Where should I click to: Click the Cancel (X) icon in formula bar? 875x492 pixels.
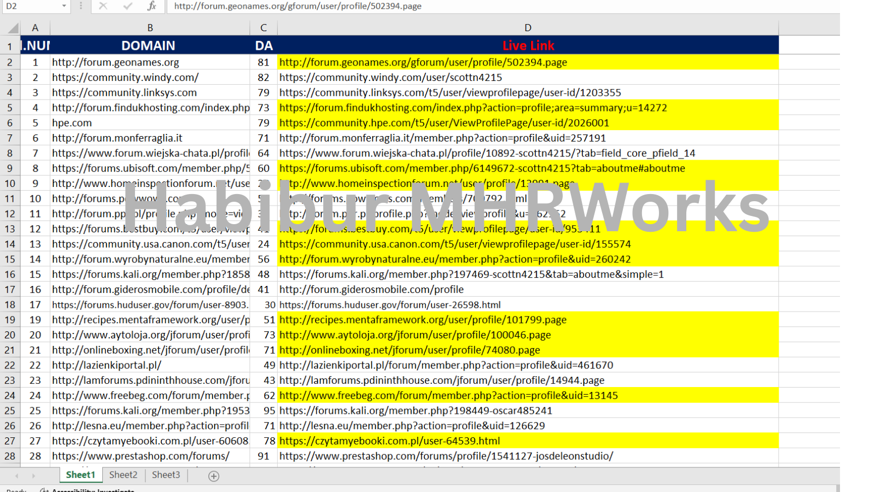103,6
